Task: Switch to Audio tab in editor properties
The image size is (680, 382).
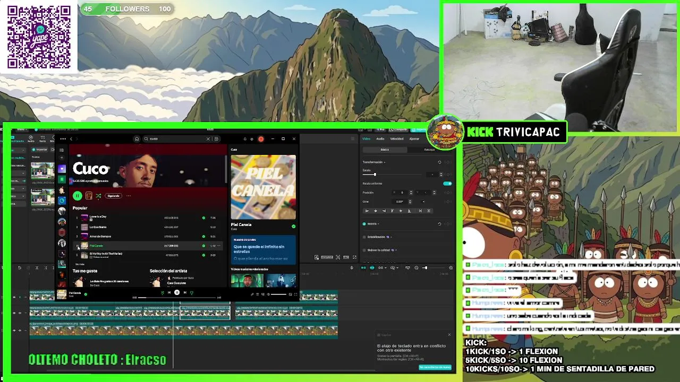Action: (380, 139)
